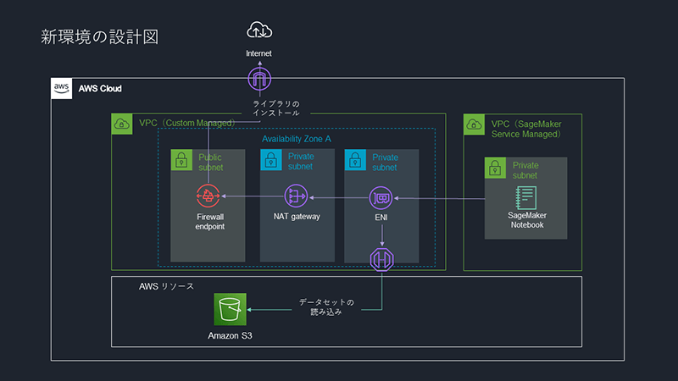Click the ENI network interface icon

381,198
